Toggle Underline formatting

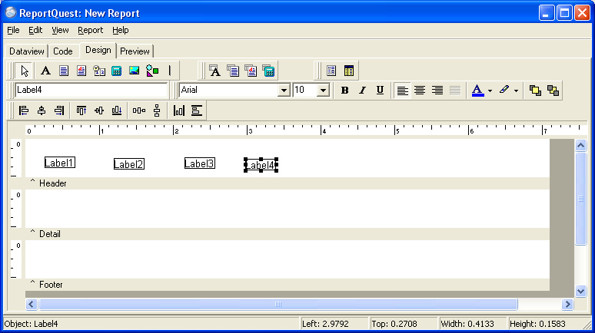tap(380, 91)
